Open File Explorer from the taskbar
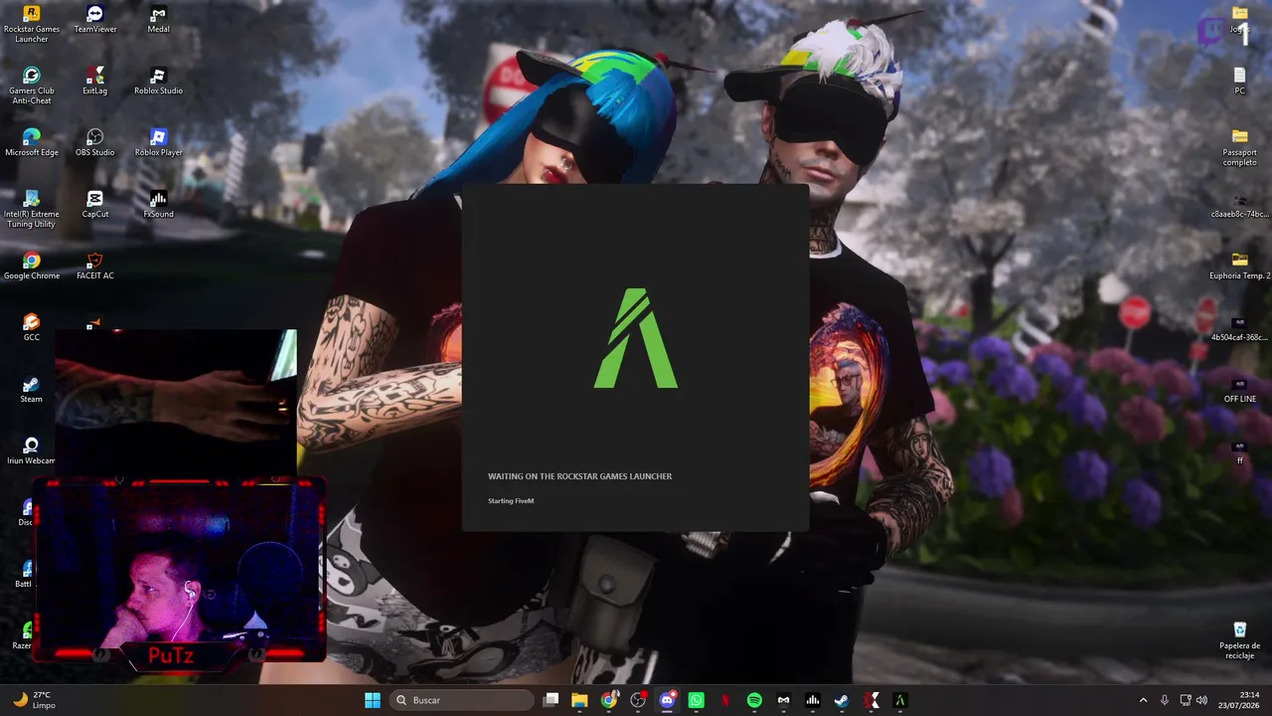Screen dimensions: 1272x716 [579, 700]
